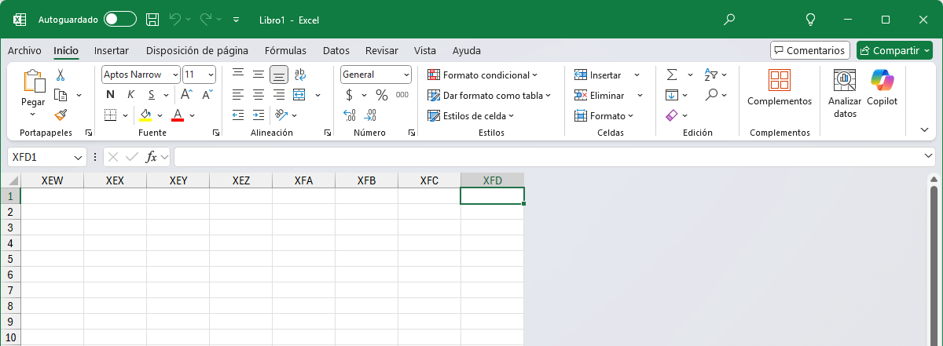Switch to the Fórmulas tab
Image resolution: width=943 pixels, height=346 pixels.
pos(285,50)
